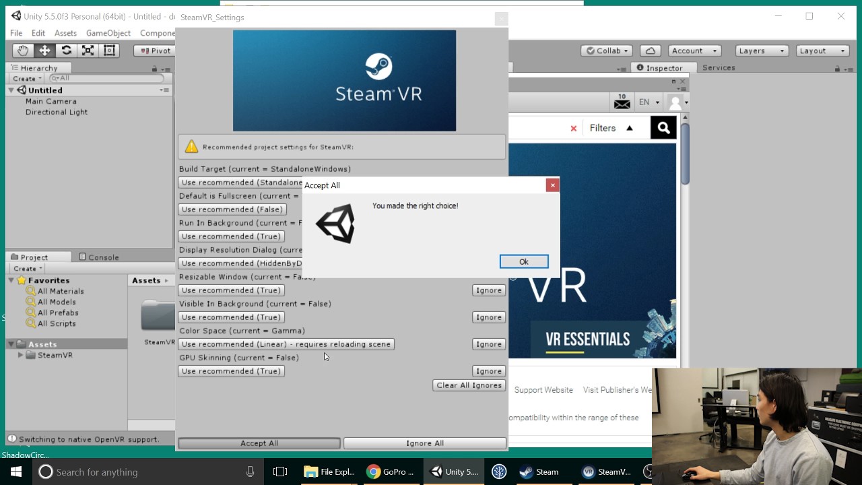Select the Move tool in Unity toolbar
The height and width of the screenshot is (485, 862).
pyautogui.click(x=44, y=51)
